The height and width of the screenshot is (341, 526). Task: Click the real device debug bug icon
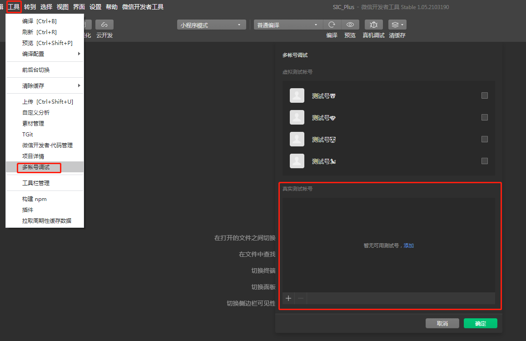coord(373,25)
